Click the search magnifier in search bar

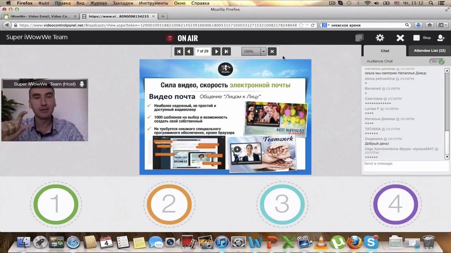coord(407,25)
